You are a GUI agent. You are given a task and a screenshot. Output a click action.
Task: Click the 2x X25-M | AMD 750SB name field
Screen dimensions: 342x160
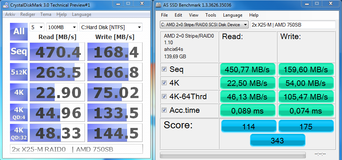pyautogui.click(x=293, y=25)
